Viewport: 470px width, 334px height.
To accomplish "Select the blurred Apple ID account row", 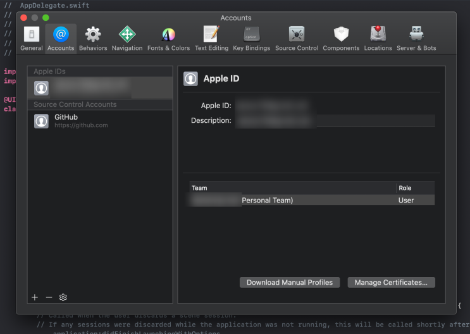I will [x=100, y=88].
